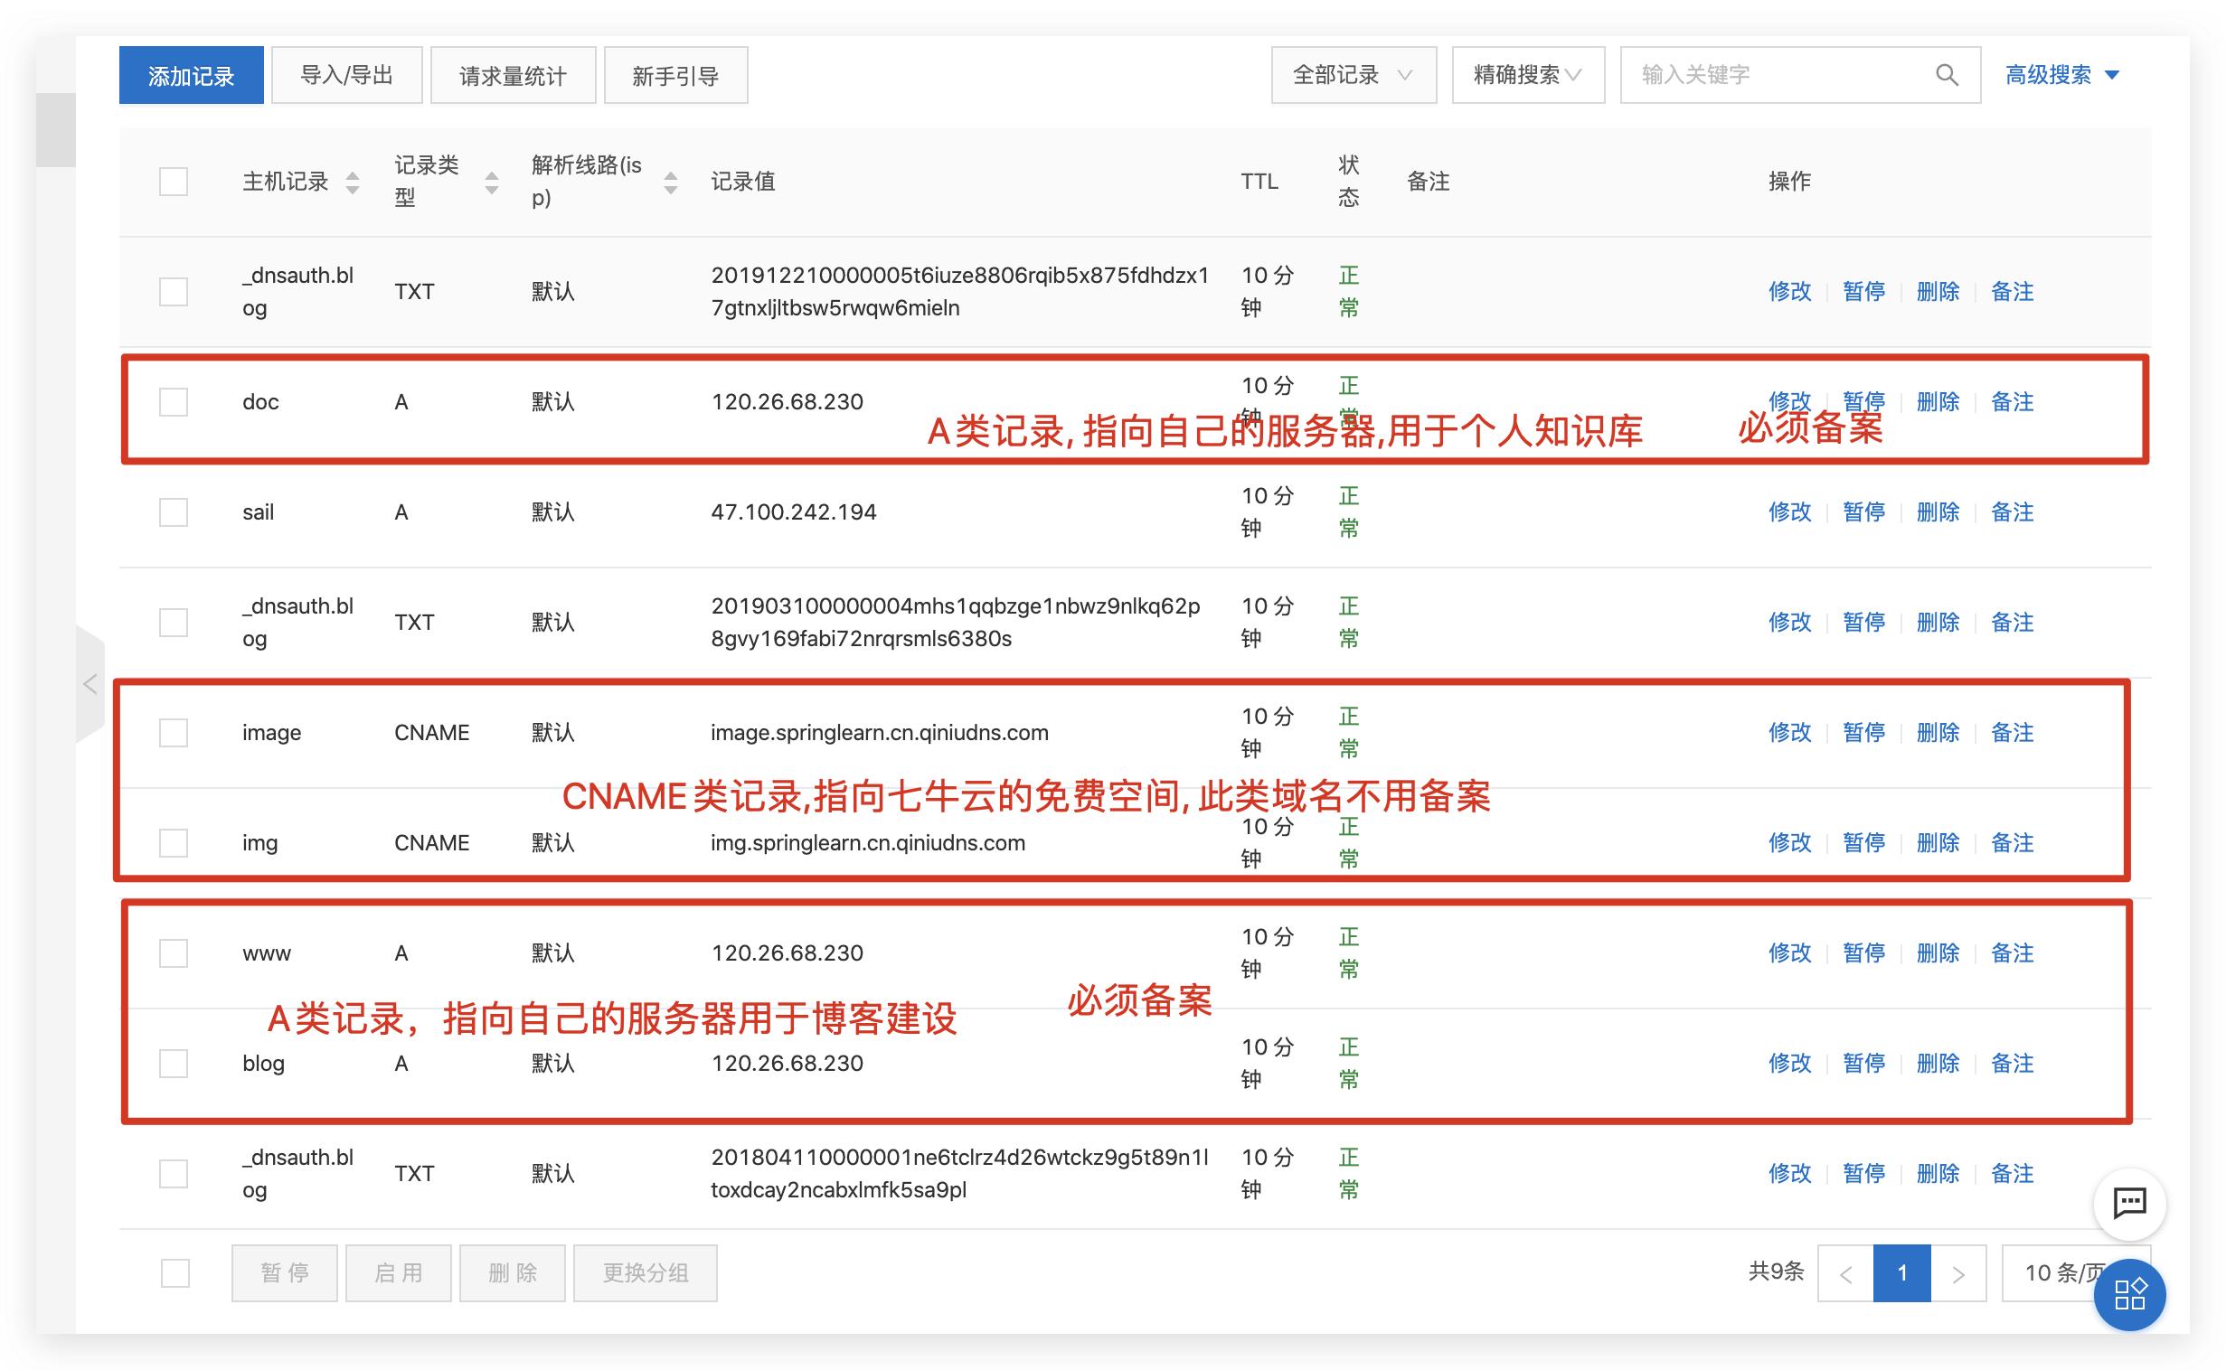Select the doc record checkbox
The image size is (2226, 1370).
173,402
